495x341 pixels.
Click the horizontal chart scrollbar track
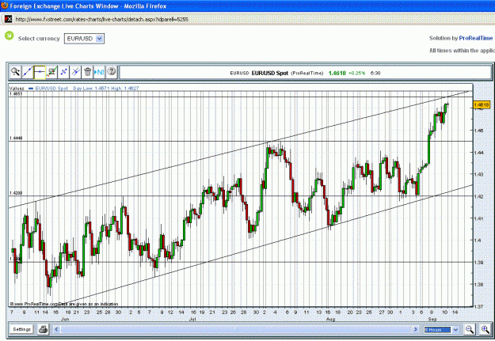tap(236, 329)
